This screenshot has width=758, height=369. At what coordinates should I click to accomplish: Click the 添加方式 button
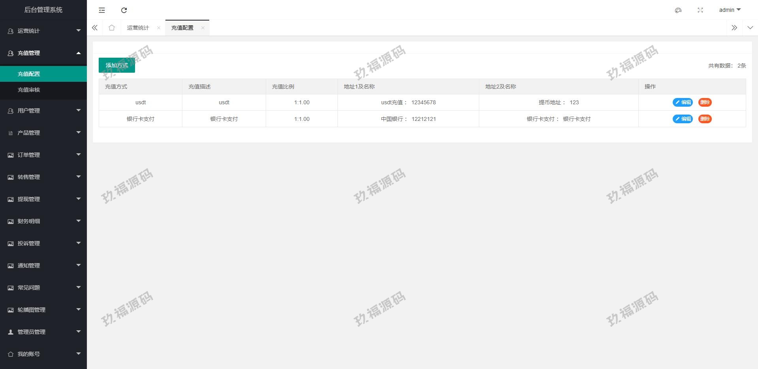pyautogui.click(x=117, y=65)
